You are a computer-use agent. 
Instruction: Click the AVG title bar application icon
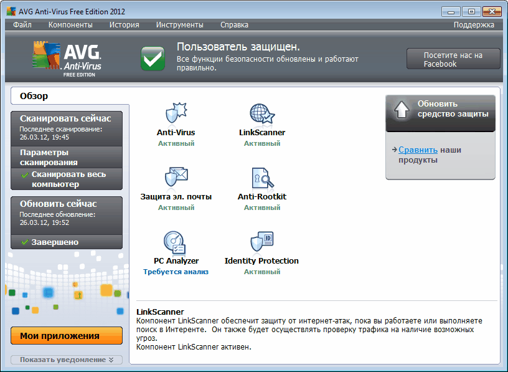tap(11, 11)
